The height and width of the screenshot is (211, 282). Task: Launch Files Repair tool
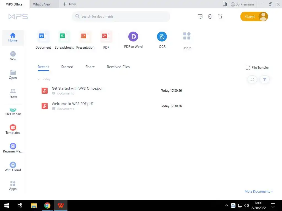pos(13,112)
